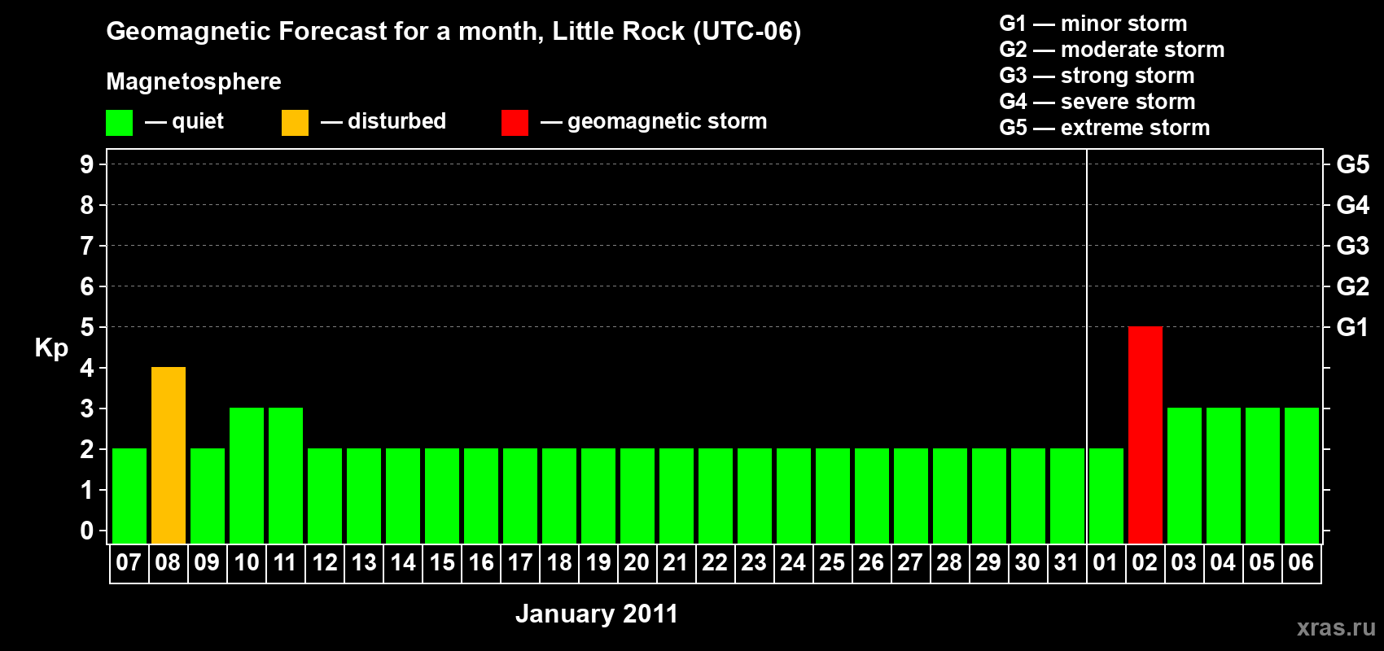This screenshot has width=1384, height=651.
Task: Click the G1 label on right axis
Action: (x=1352, y=327)
